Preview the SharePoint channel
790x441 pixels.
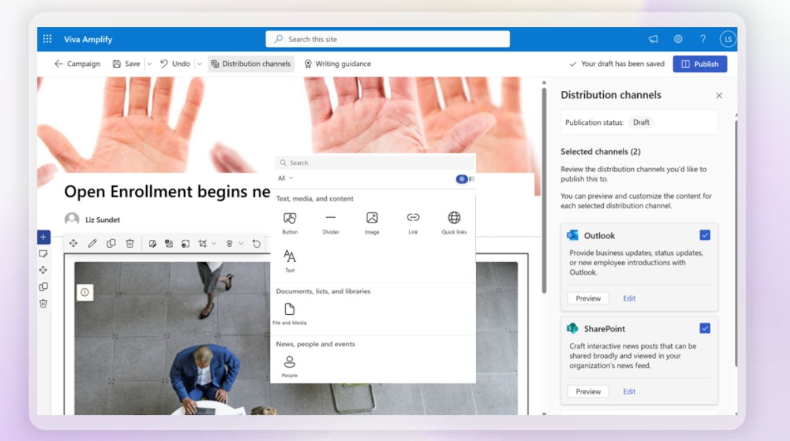pyautogui.click(x=588, y=391)
